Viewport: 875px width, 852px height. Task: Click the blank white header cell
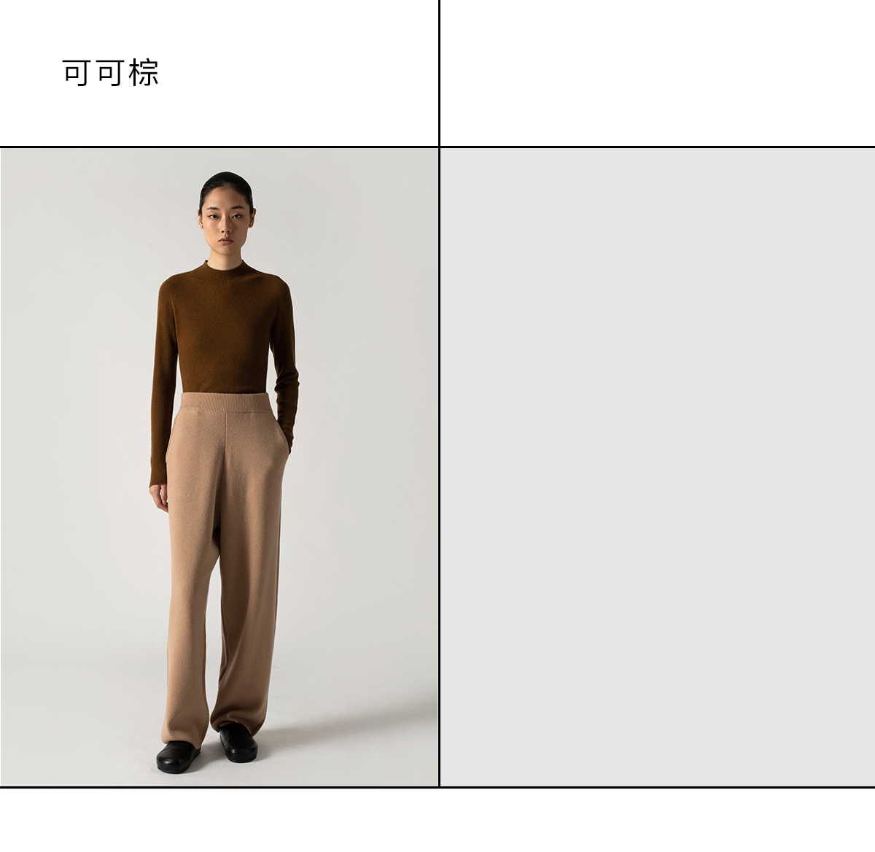coord(658,73)
